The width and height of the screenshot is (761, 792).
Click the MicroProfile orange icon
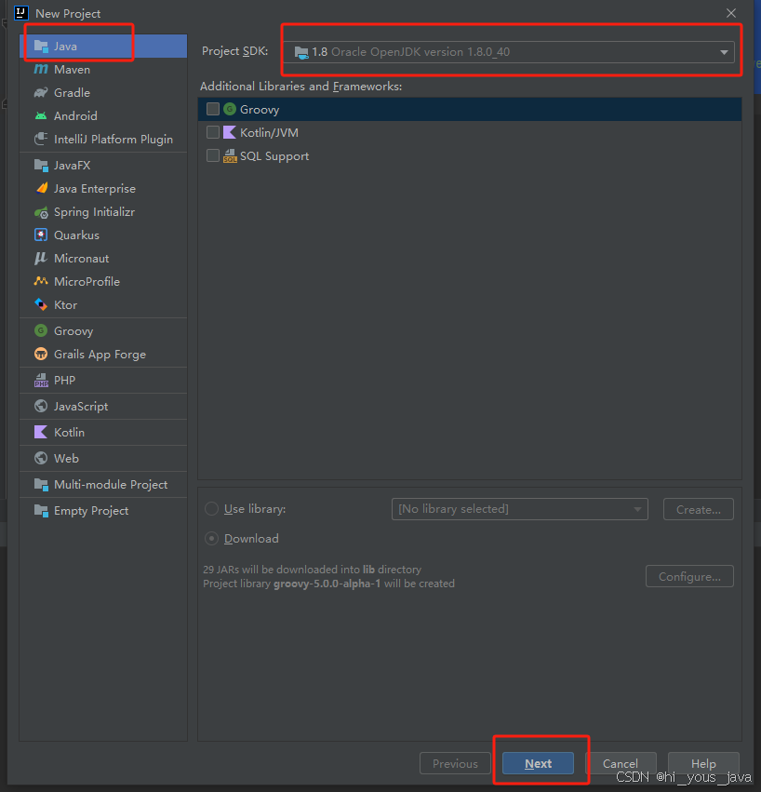pos(41,281)
